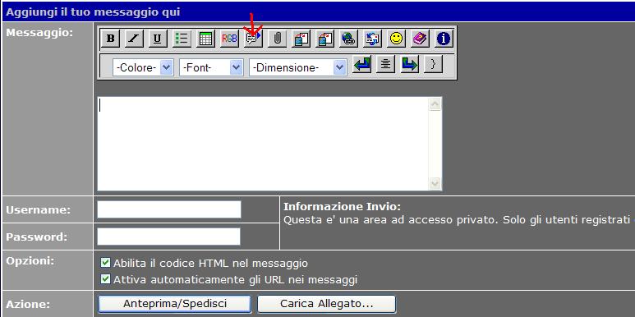
Task: Click the image icon next to the paperclip
Action: [301, 39]
